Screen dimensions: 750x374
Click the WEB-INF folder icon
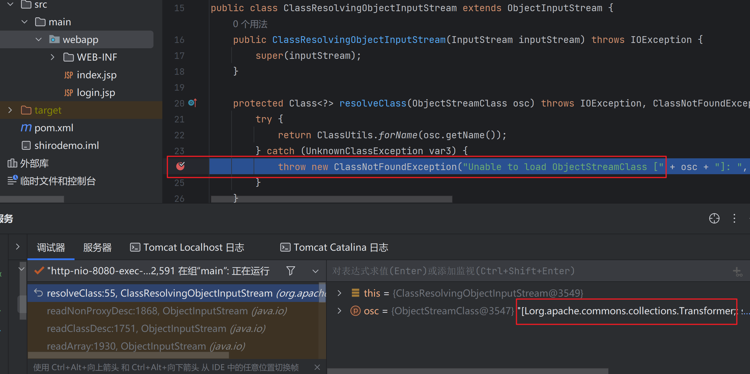click(x=69, y=57)
